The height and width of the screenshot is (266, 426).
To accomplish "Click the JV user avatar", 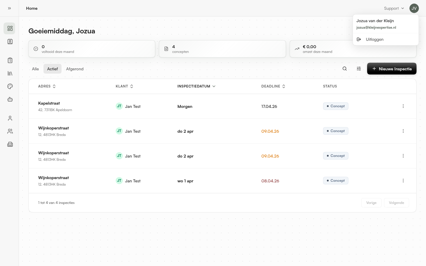I will tap(414, 8).
